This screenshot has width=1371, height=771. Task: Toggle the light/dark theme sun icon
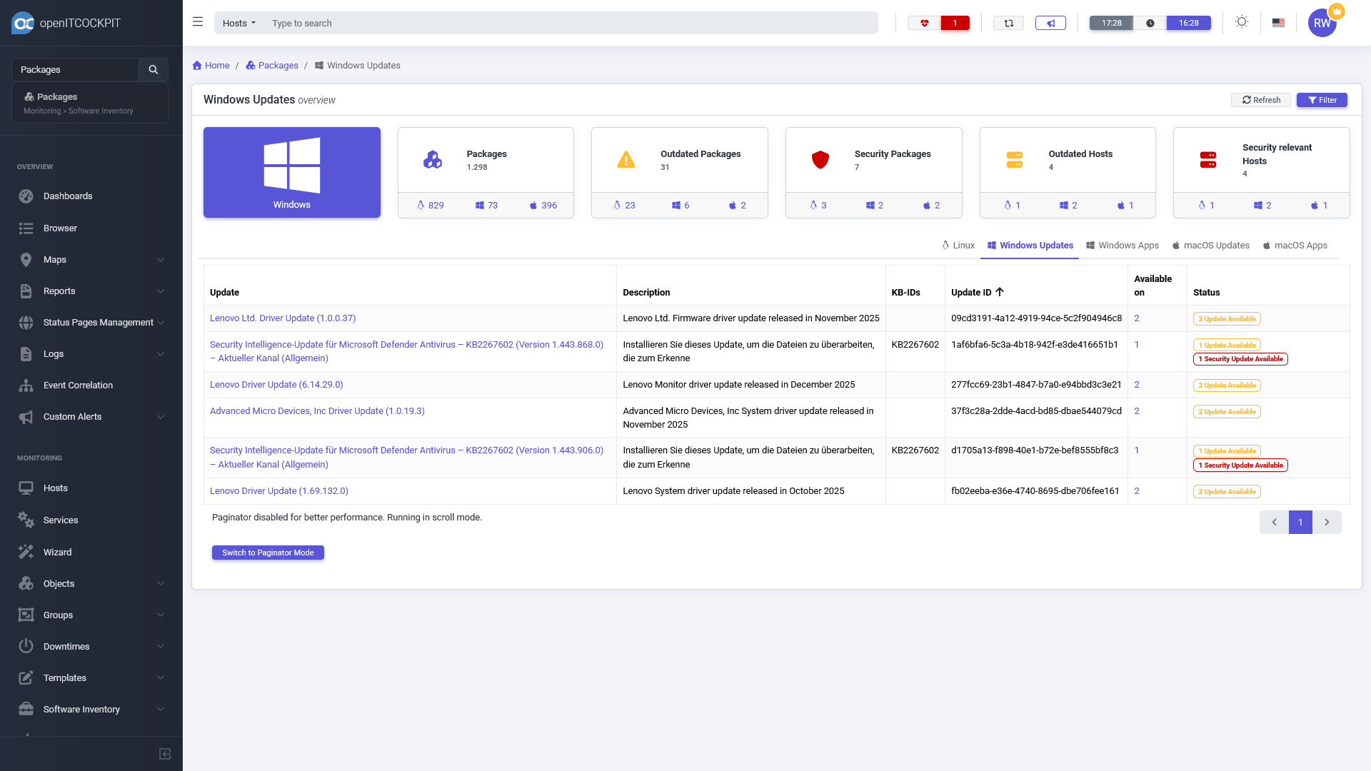(1242, 22)
